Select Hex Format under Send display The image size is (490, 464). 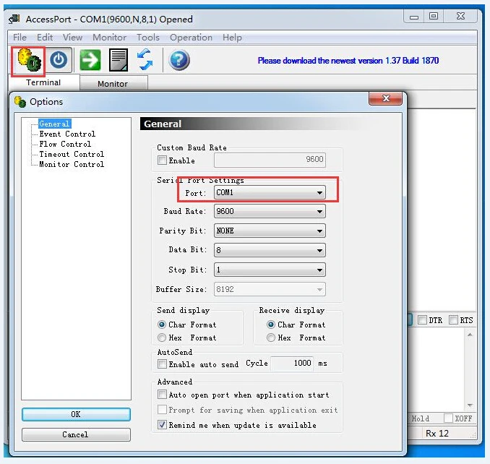click(163, 338)
